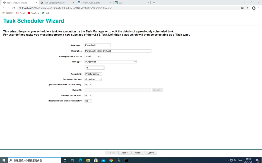Viewport: 262px width, 163px height.
Task: Reload the Task Scheduler Wizard page
Action: (14, 8)
